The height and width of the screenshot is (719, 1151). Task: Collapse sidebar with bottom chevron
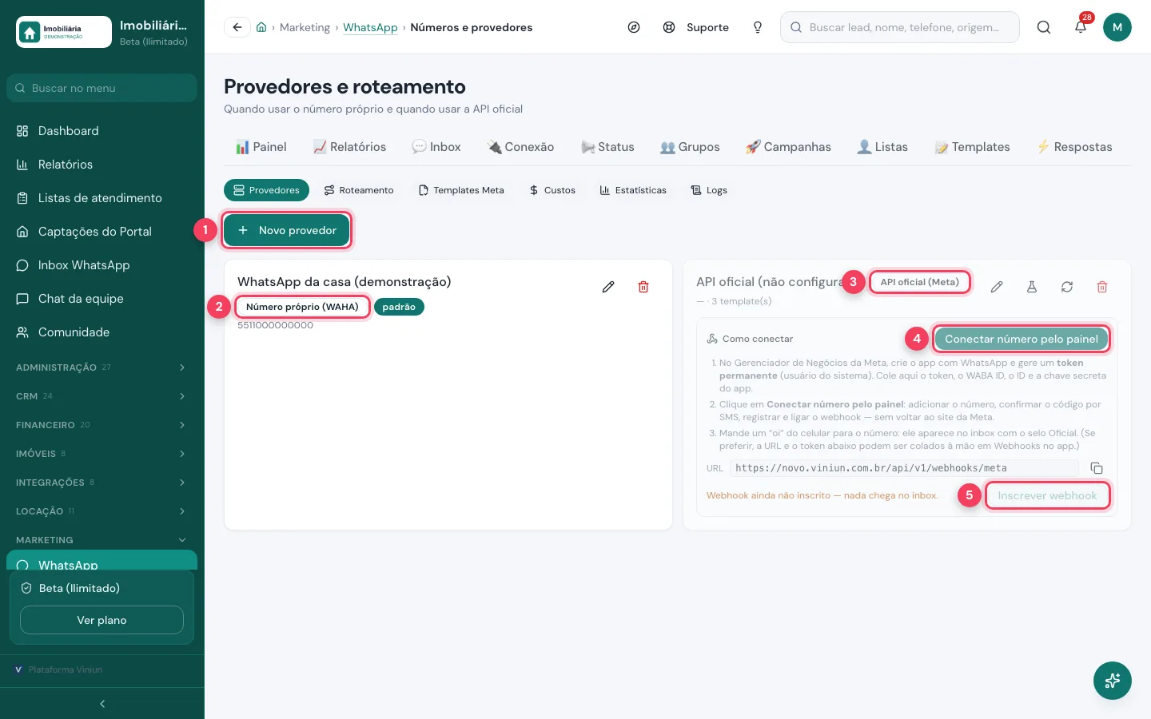click(x=102, y=704)
